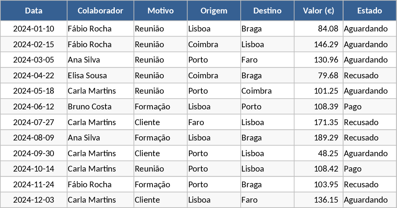Click the Destino column header
The height and width of the screenshot is (208, 397).
click(x=267, y=11)
